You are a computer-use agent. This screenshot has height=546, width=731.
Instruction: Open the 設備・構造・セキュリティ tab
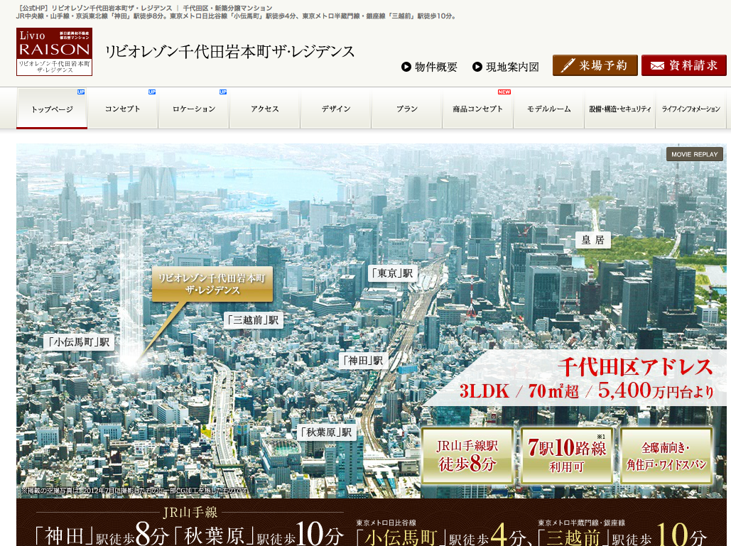pyautogui.click(x=619, y=109)
